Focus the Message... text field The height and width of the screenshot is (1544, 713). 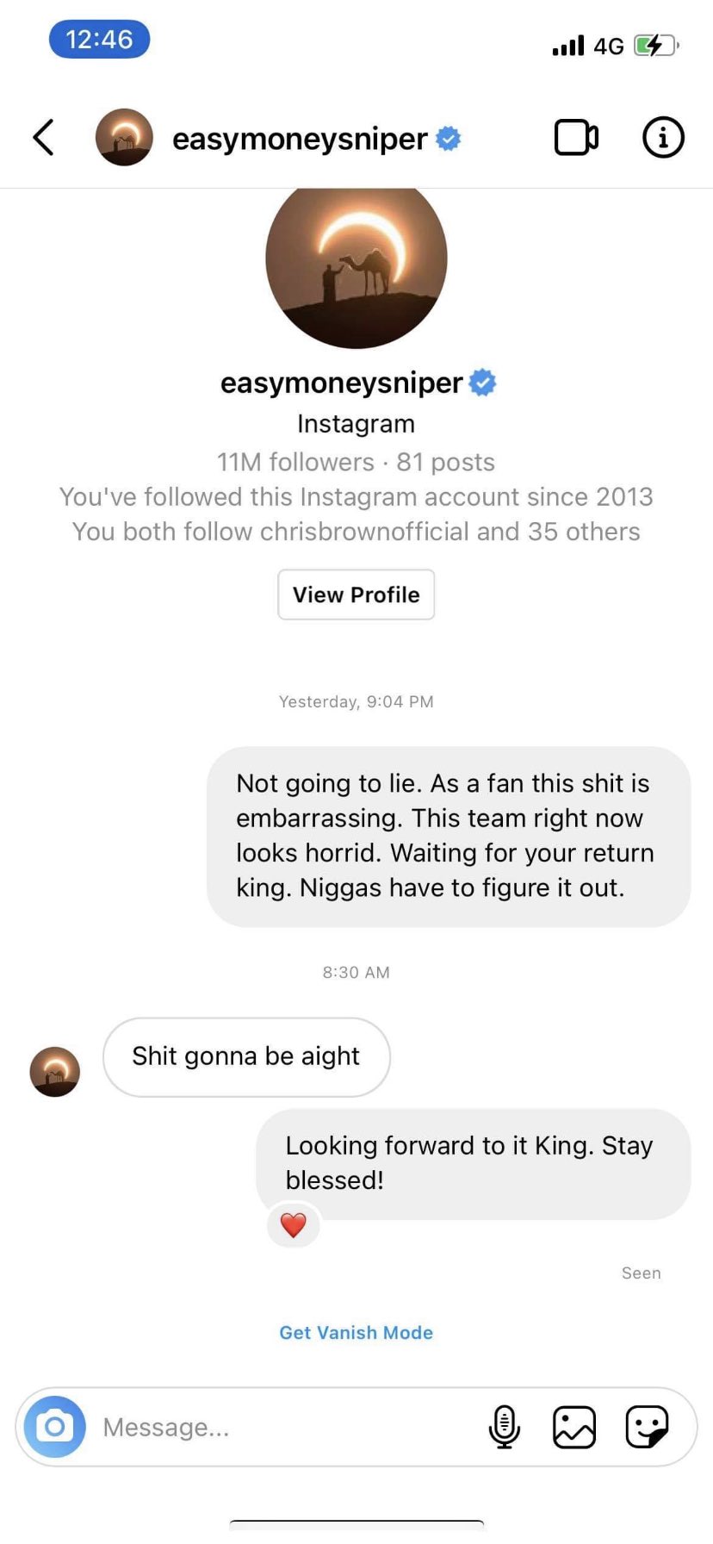point(288,1427)
